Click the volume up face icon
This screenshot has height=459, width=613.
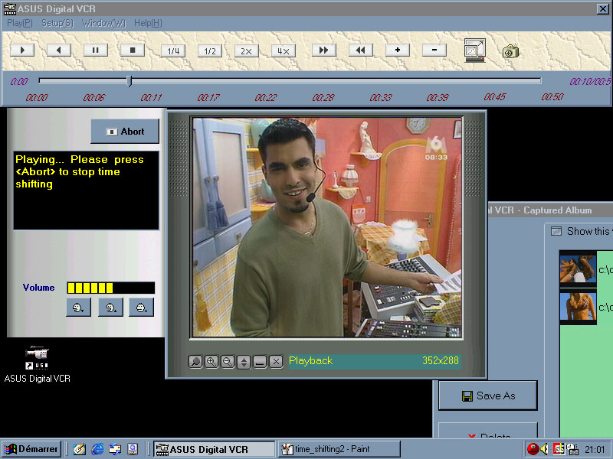coord(110,308)
